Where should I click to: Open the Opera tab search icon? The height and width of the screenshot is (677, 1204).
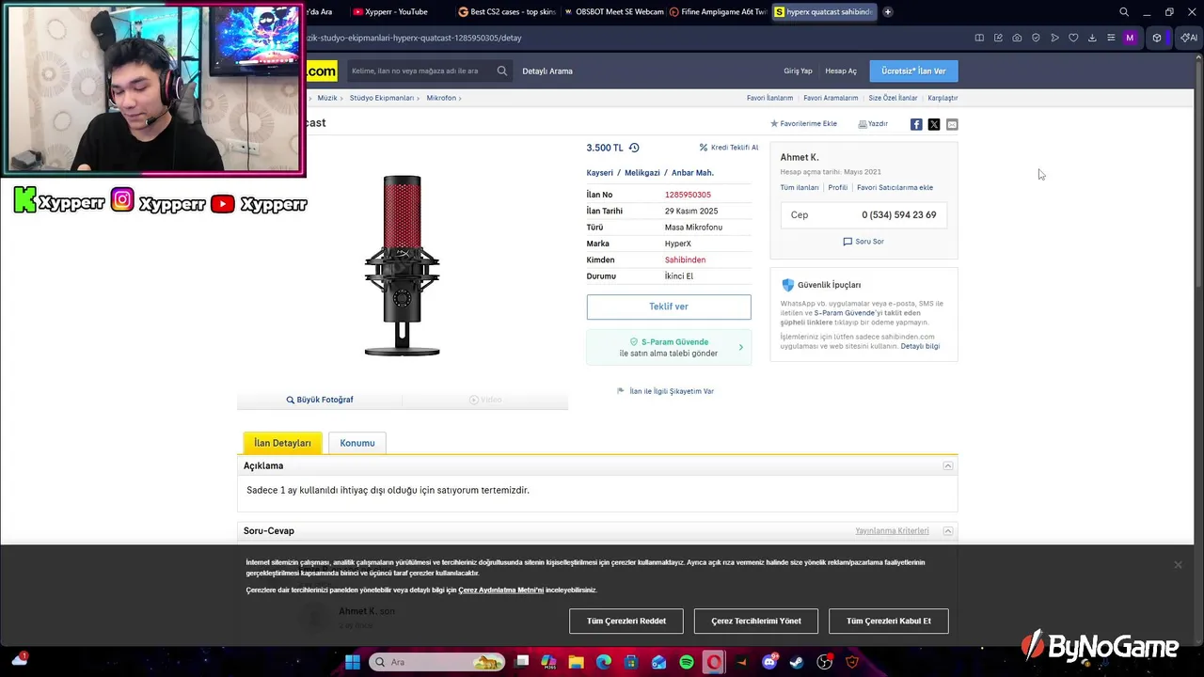pos(1124,12)
